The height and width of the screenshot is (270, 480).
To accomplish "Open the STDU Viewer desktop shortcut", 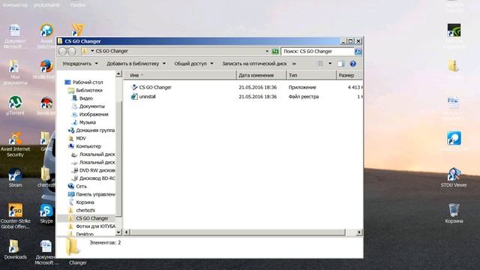I will click(454, 178).
